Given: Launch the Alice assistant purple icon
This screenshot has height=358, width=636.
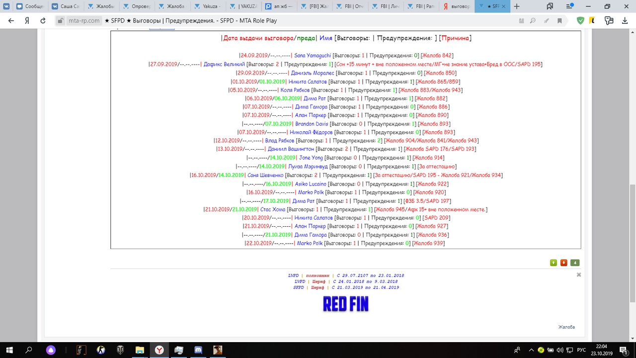Looking at the screenshot, I should tap(51, 350).
